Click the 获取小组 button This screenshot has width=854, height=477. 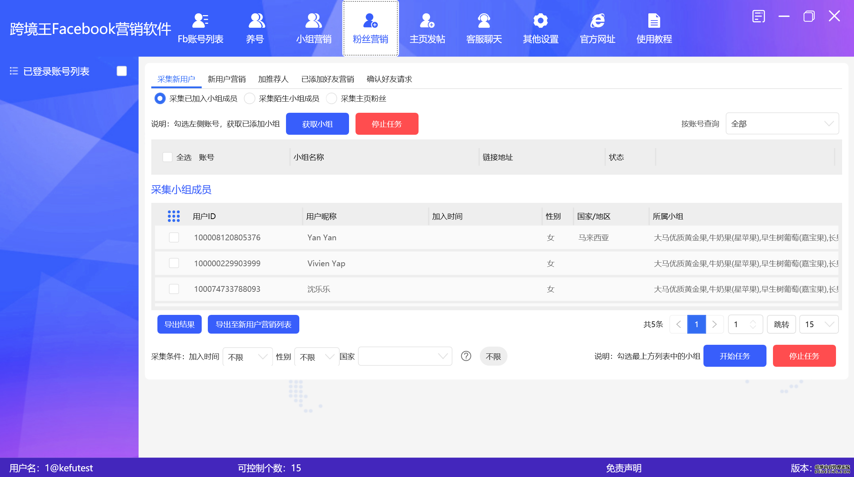pyautogui.click(x=317, y=124)
